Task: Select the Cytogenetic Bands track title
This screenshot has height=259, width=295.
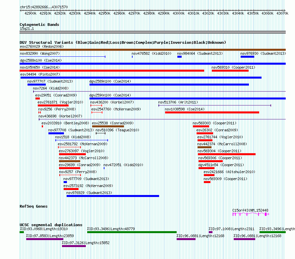Action: pyautogui.click(x=39, y=25)
